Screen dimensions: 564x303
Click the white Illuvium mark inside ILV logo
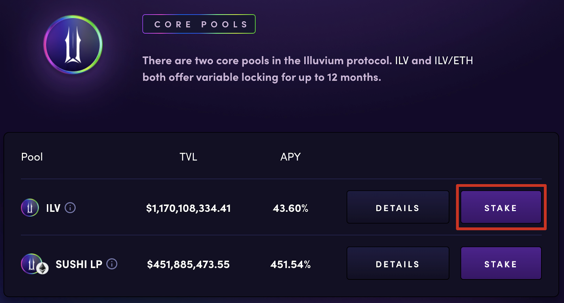(x=73, y=45)
